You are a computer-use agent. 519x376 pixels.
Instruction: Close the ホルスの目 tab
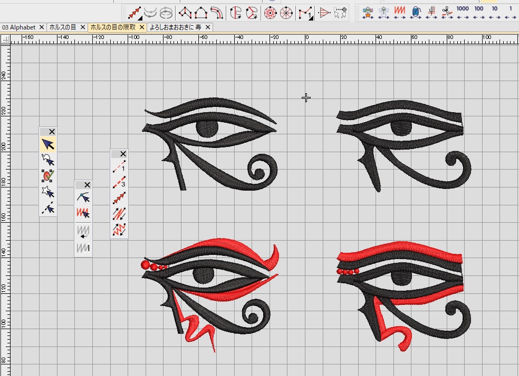(x=83, y=27)
